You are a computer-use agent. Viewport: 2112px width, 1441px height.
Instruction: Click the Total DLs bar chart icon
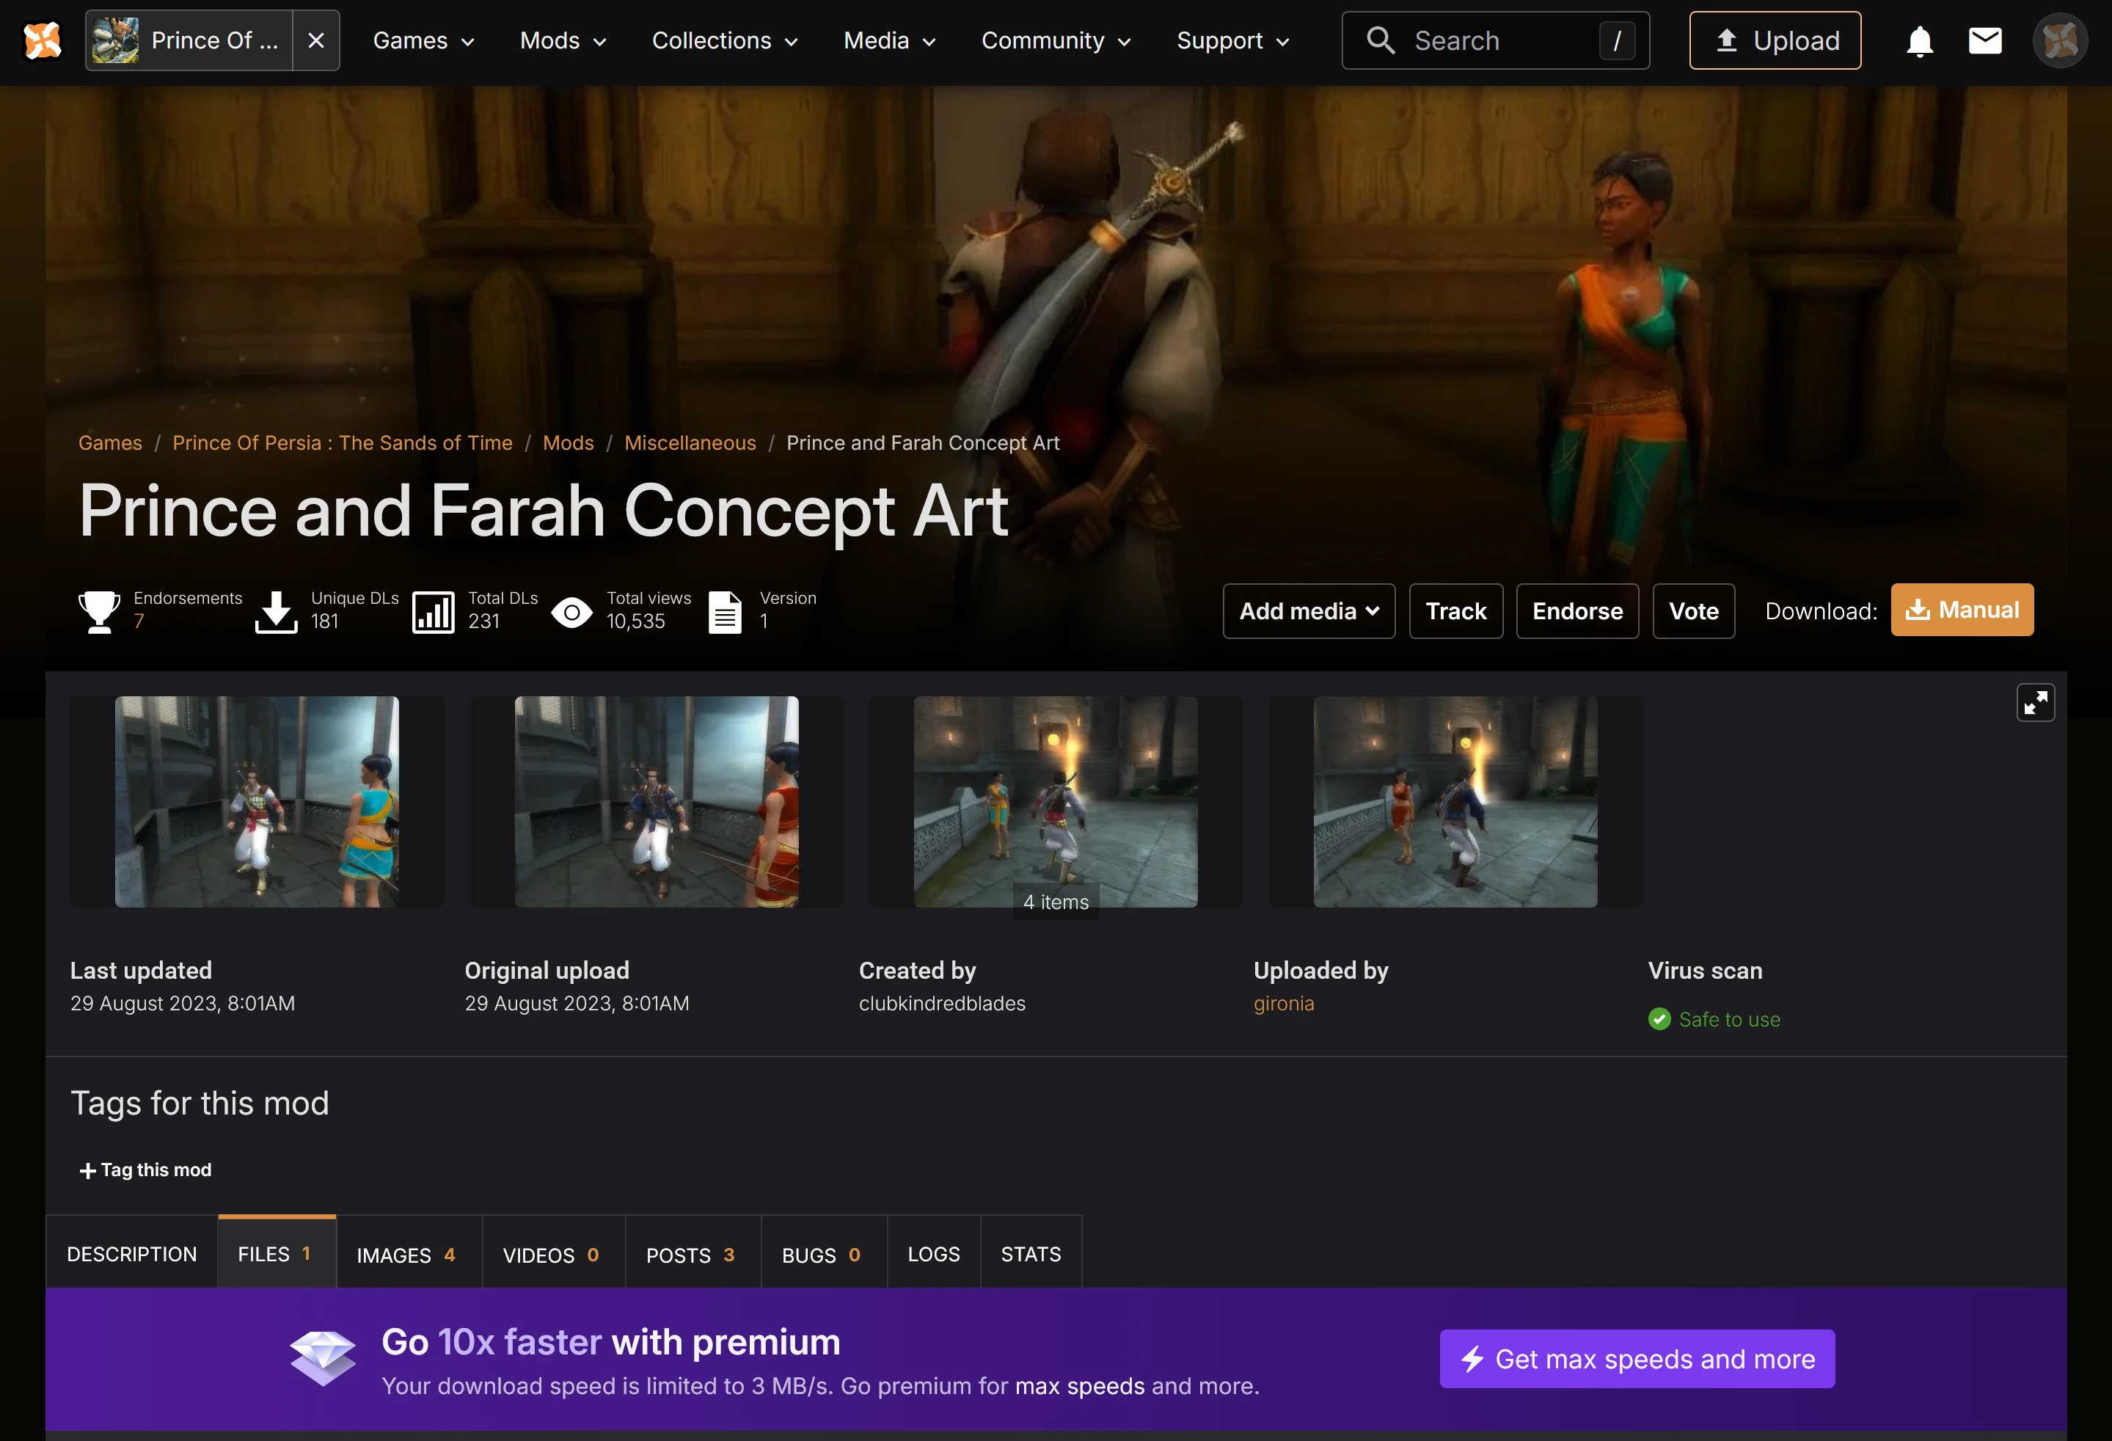434,612
